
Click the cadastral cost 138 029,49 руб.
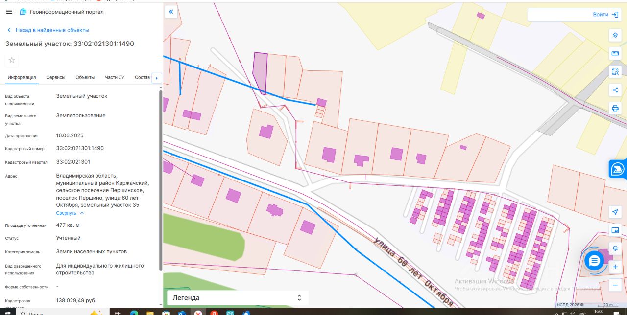click(x=76, y=300)
